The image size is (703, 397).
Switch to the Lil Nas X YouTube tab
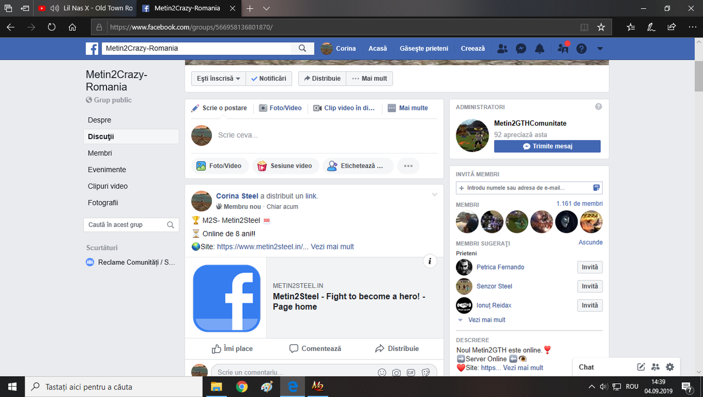tap(85, 8)
